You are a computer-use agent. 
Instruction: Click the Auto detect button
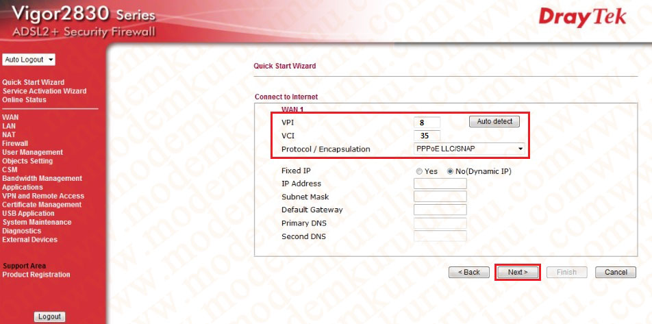494,121
